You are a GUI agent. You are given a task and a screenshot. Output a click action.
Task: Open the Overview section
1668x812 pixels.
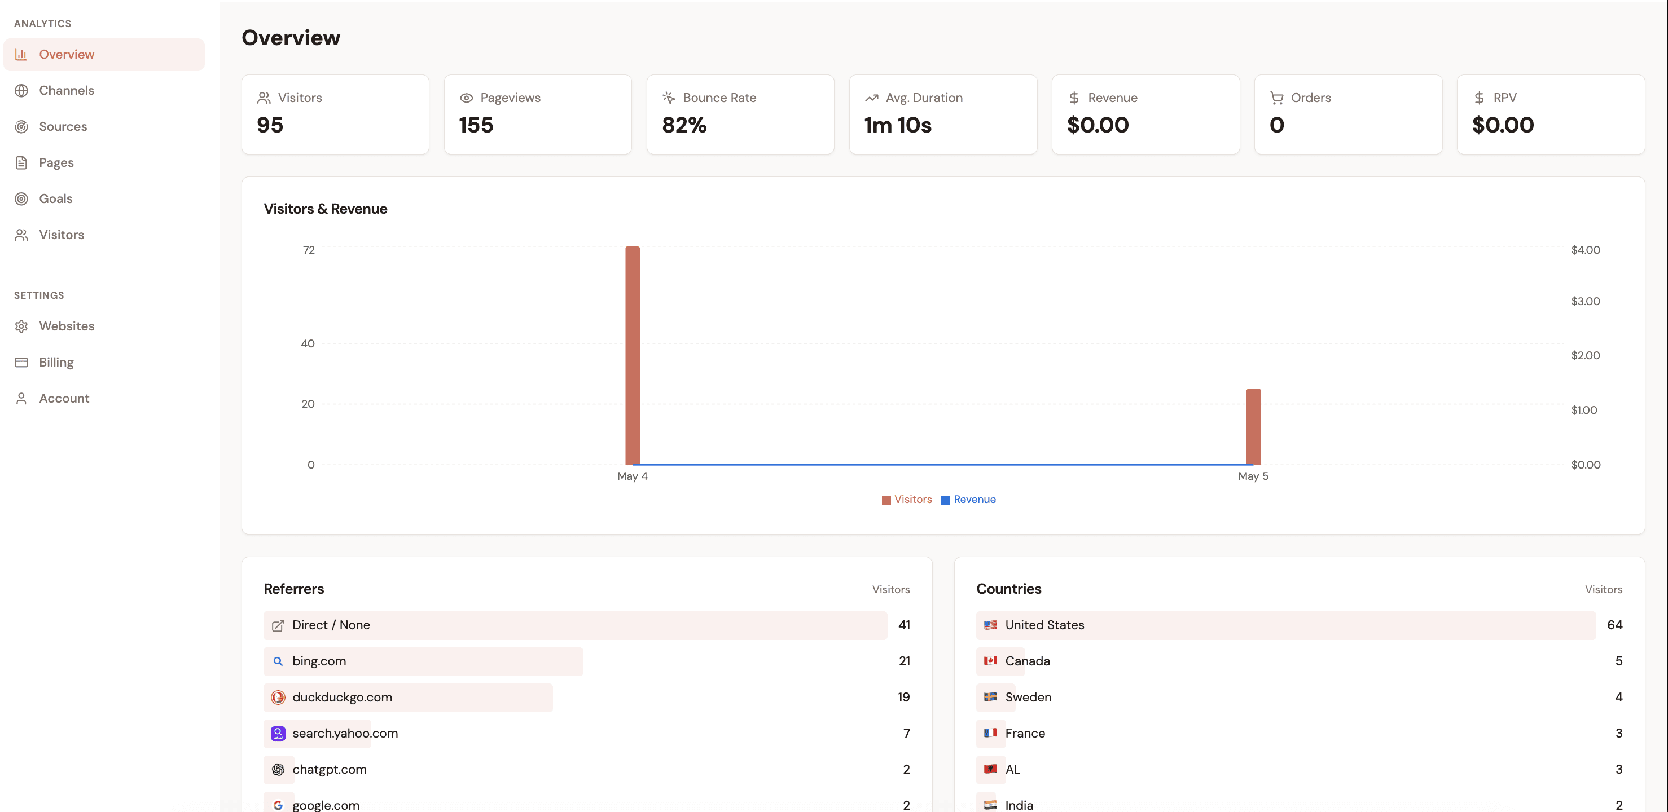pyautogui.click(x=104, y=54)
